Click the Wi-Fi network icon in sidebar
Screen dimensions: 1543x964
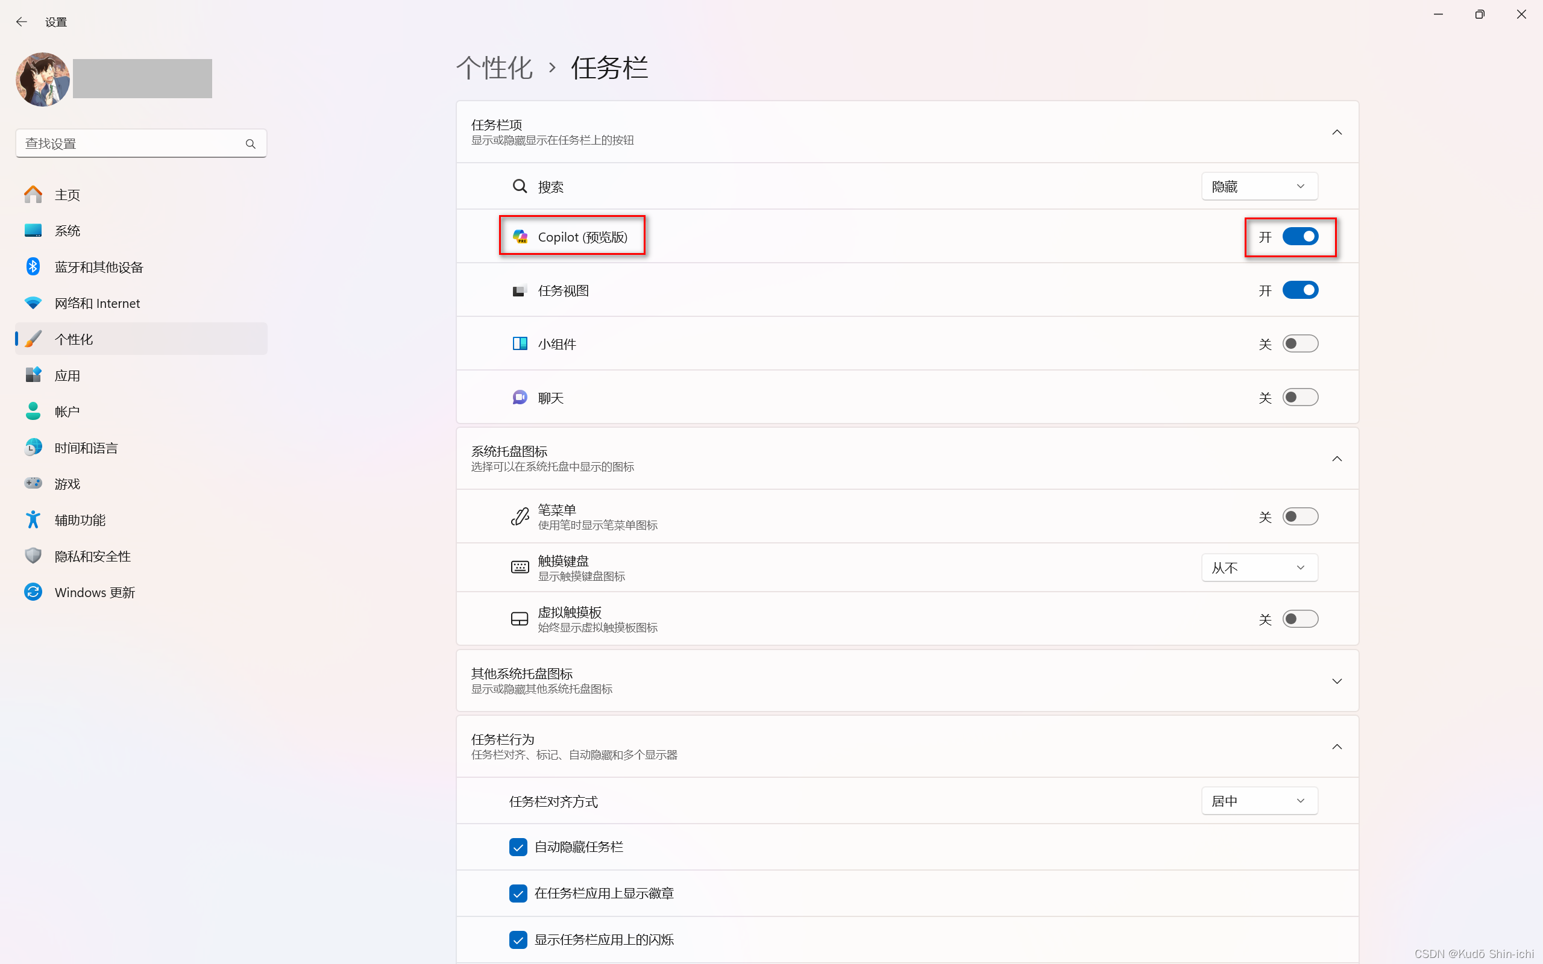pos(33,303)
